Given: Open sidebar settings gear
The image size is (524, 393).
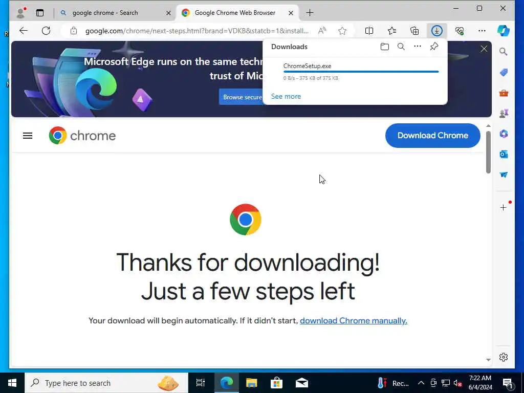Looking at the screenshot, I should (x=504, y=357).
